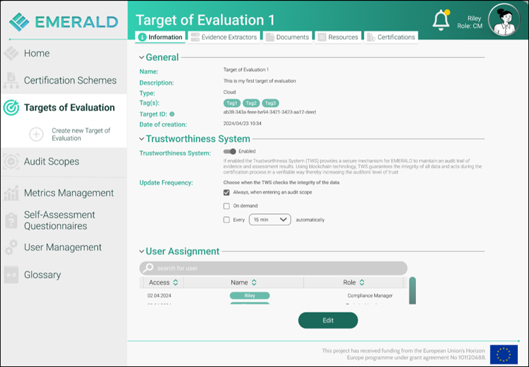529x367 pixels.
Task: Open Audit Scopes page
Action: [52, 161]
